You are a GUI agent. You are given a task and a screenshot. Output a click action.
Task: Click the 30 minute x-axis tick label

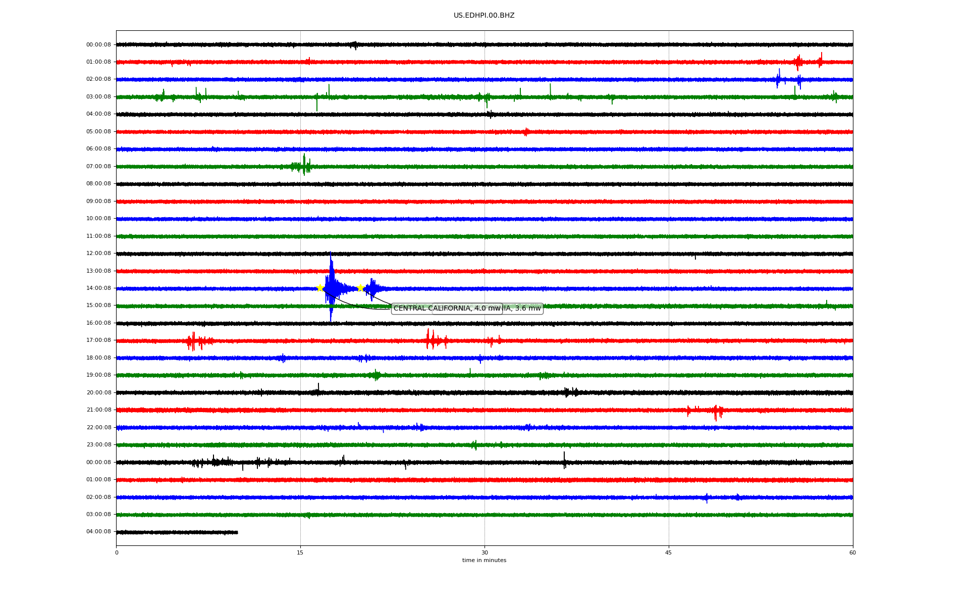(x=484, y=552)
